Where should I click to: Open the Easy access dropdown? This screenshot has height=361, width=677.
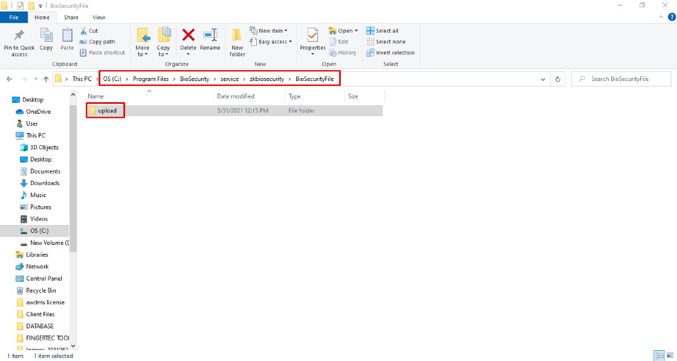(x=271, y=42)
